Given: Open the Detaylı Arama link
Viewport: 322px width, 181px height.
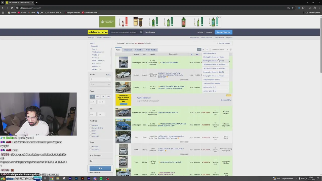Looking at the screenshot, I should click(x=150, y=32).
